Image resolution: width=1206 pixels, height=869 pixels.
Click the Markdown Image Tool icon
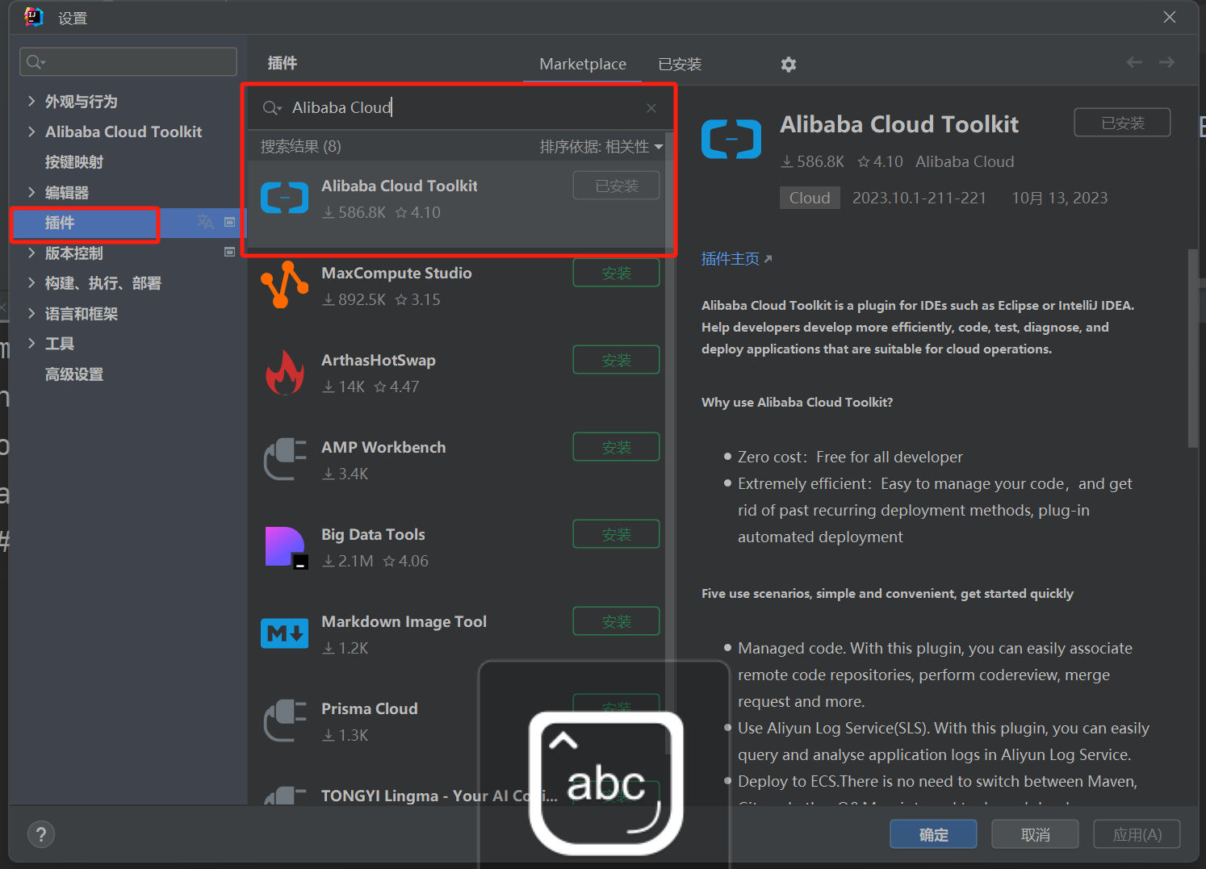pos(284,633)
